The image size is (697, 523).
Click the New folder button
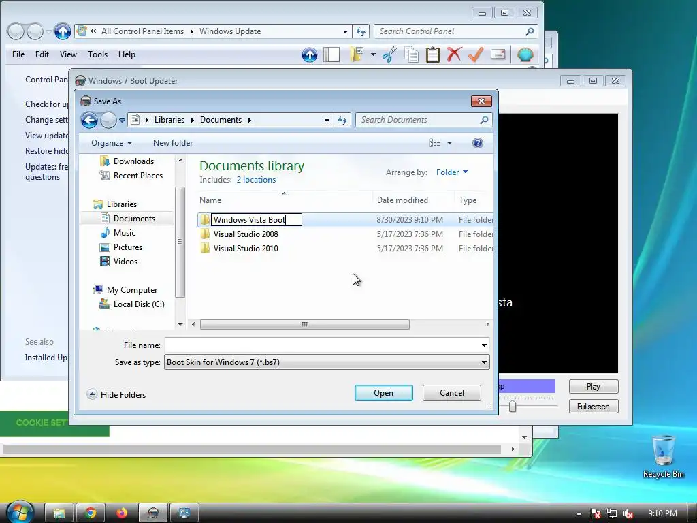(x=173, y=143)
